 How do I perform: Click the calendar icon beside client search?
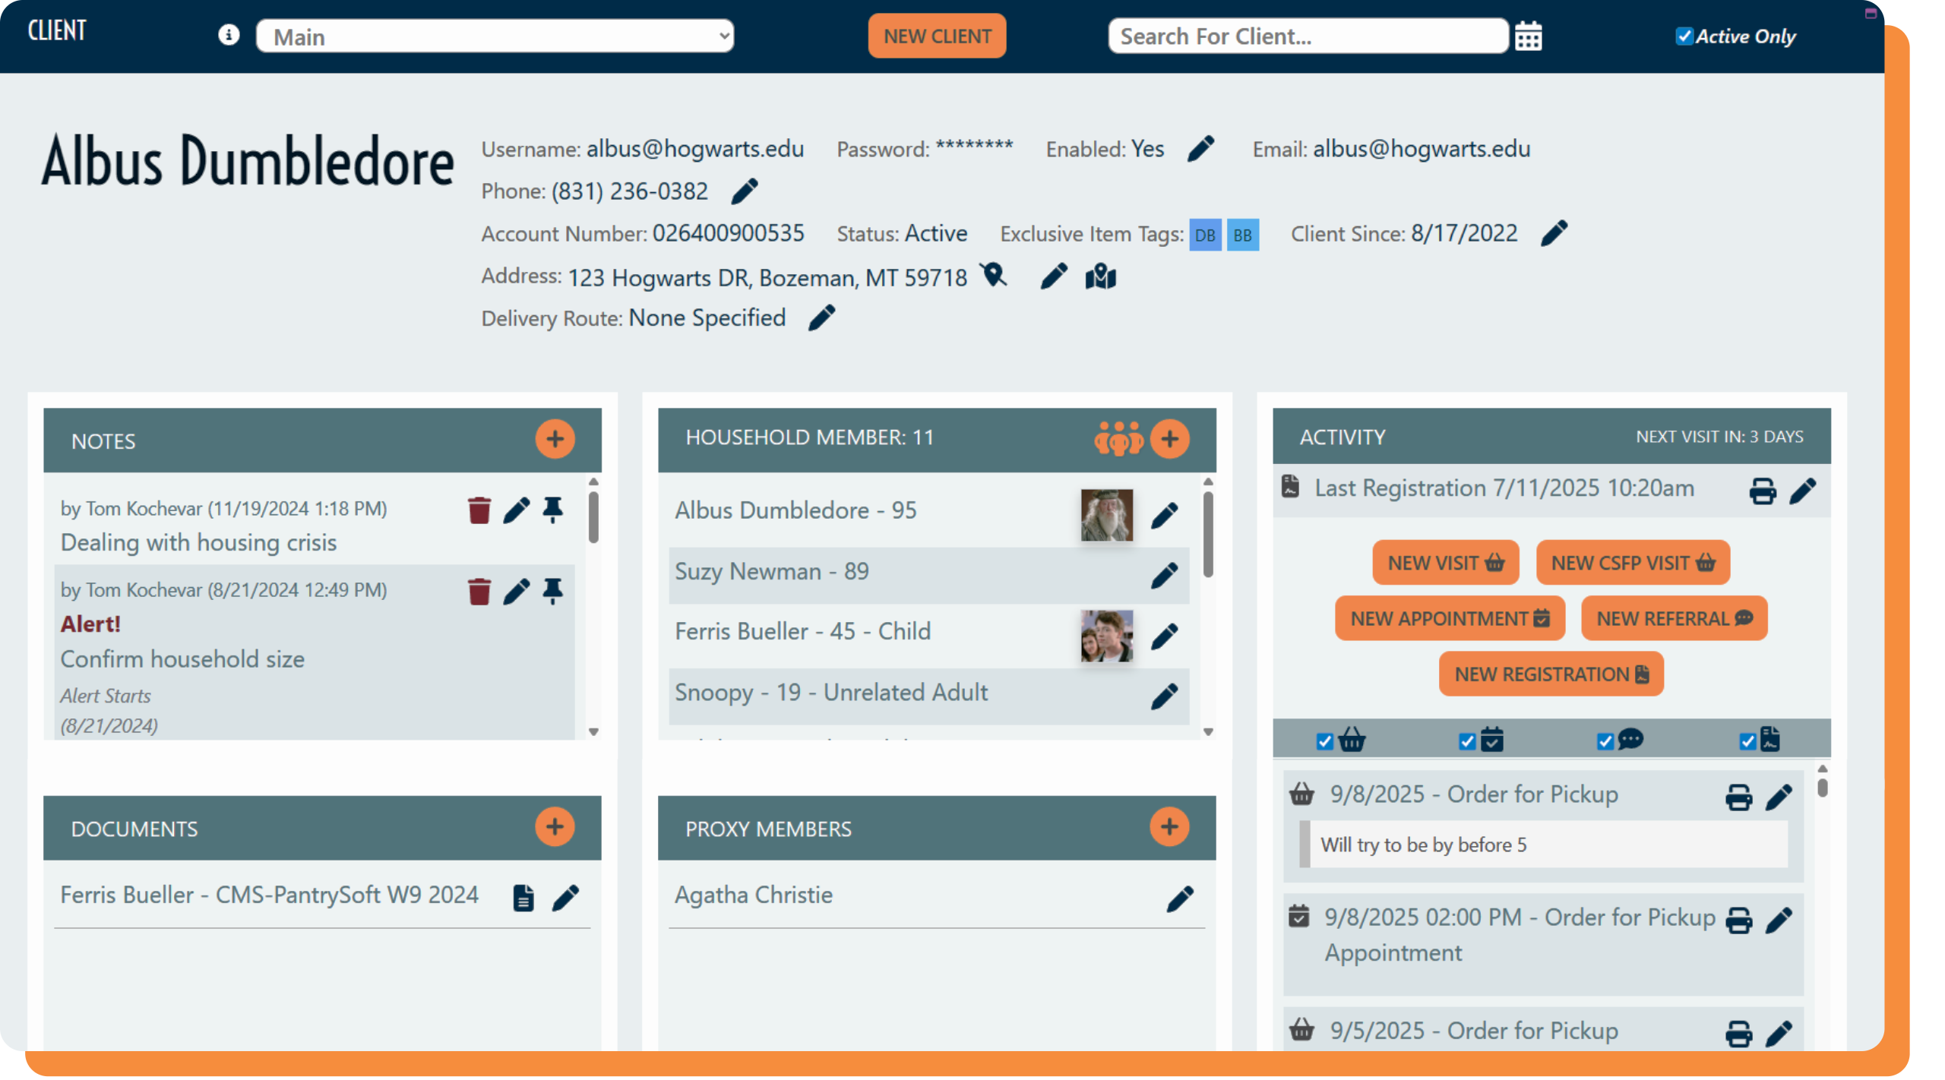[x=1528, y=36]
